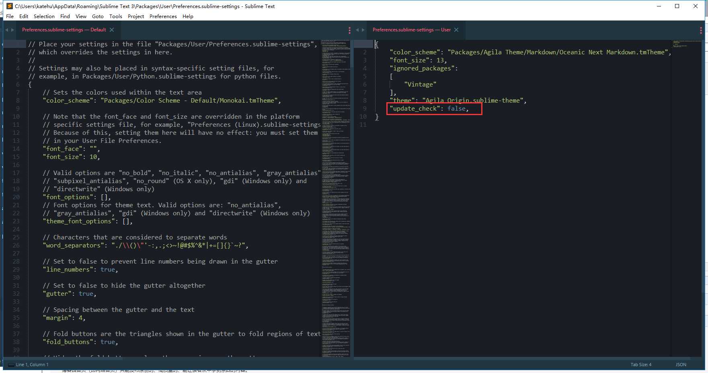Click the "word_separators" key
This screenshot has width=708, height=373.
[73, 245]
